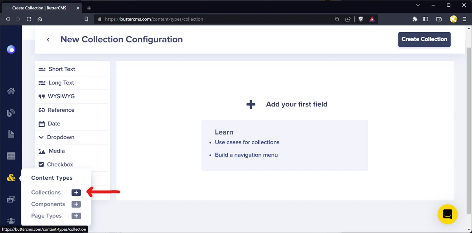This screenshot has height=233, width=472.
Task: Add a Checkbox field
Action: (x=72, y=164)
